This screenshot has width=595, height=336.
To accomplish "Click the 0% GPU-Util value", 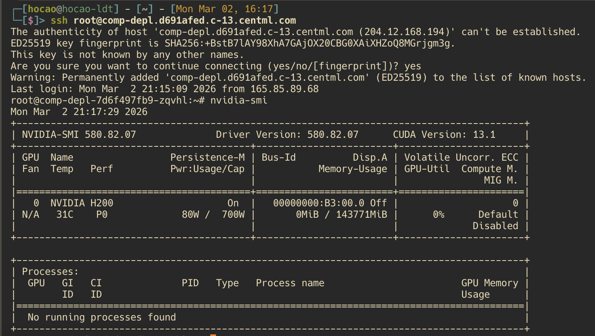I will (439, 214).
